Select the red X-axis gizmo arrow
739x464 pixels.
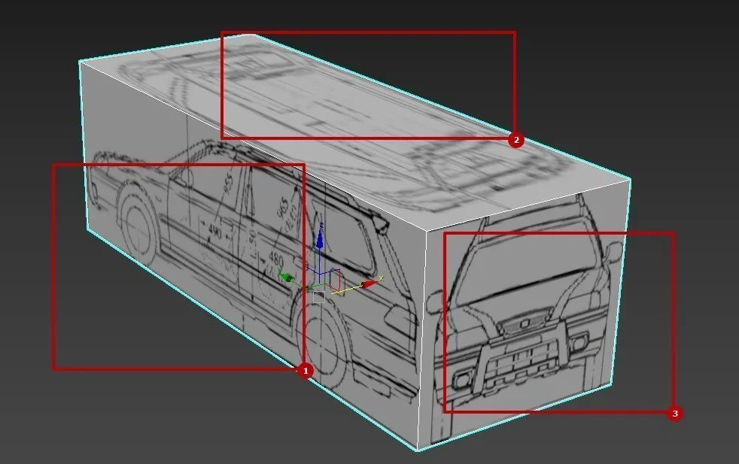pos(369,284)
